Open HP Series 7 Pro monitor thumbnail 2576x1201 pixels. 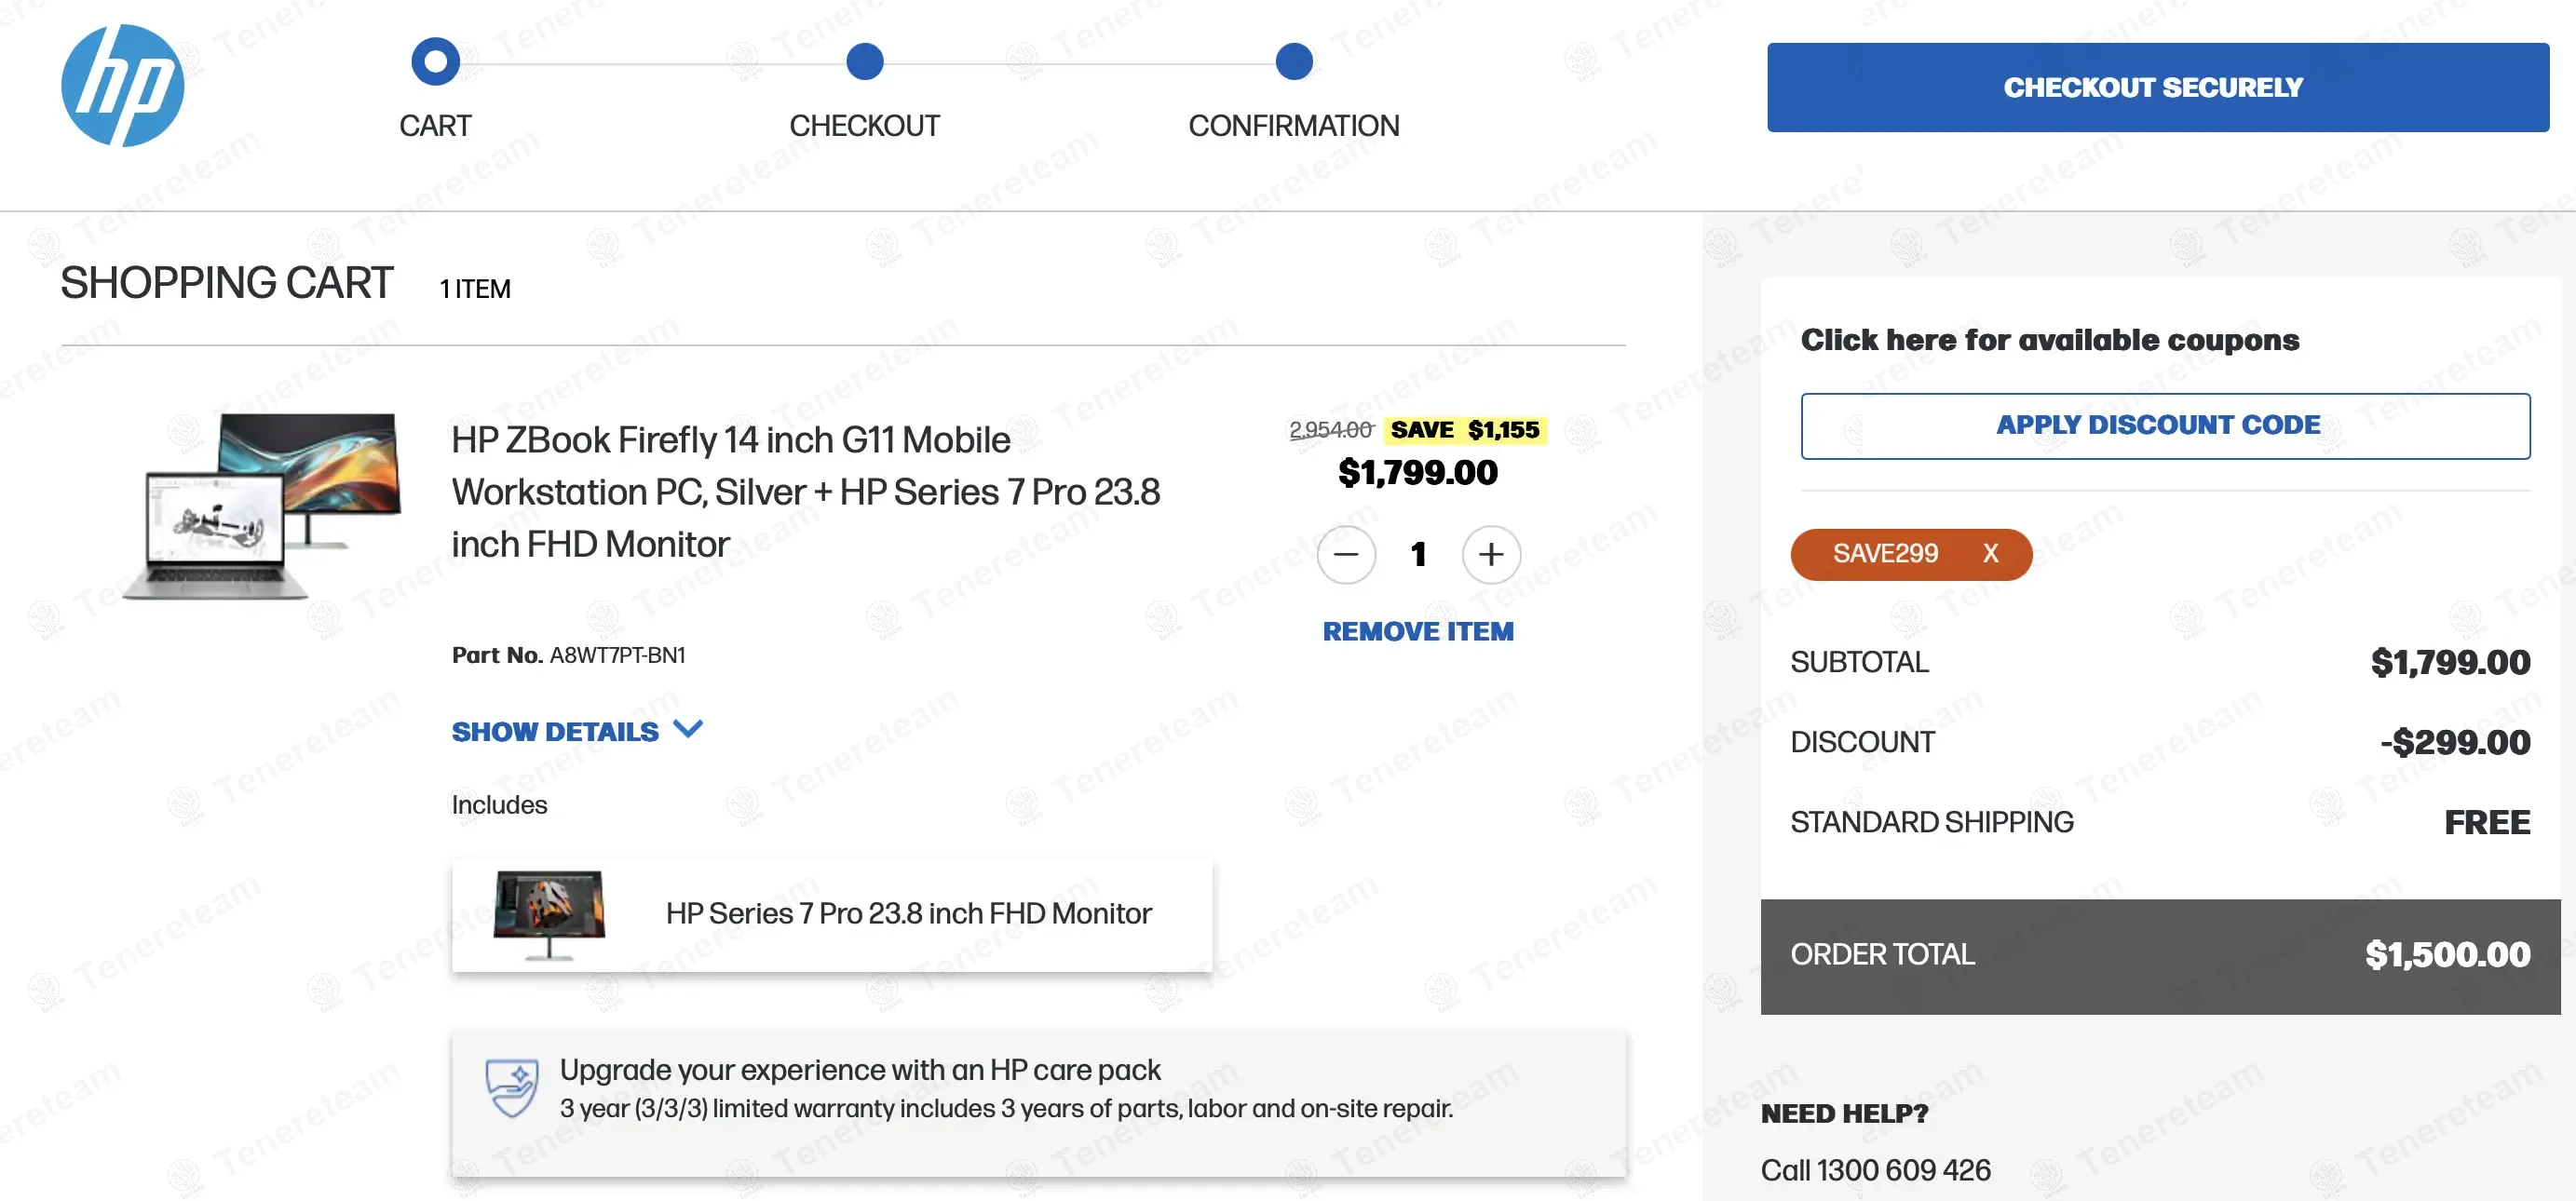(x=549, y=914)
